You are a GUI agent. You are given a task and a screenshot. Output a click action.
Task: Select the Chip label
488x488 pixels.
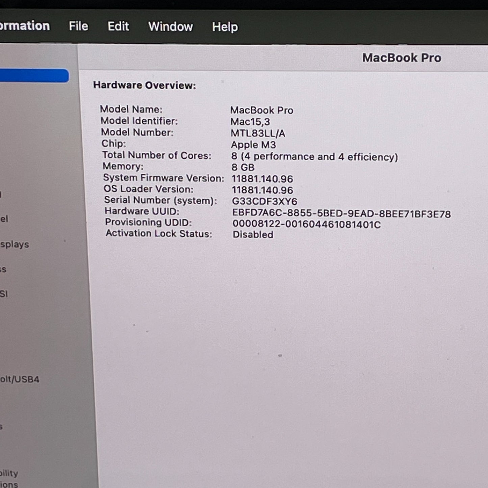click(x=113, y=144)
